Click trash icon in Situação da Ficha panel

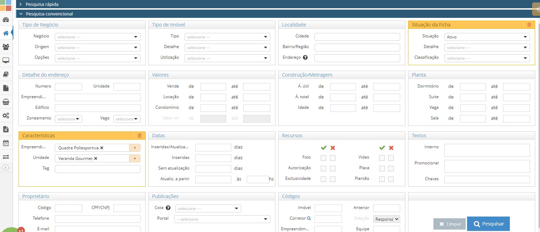pos(529,25)
